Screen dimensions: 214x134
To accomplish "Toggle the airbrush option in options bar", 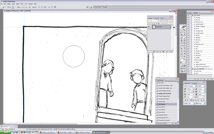I will tap(55, 7).
